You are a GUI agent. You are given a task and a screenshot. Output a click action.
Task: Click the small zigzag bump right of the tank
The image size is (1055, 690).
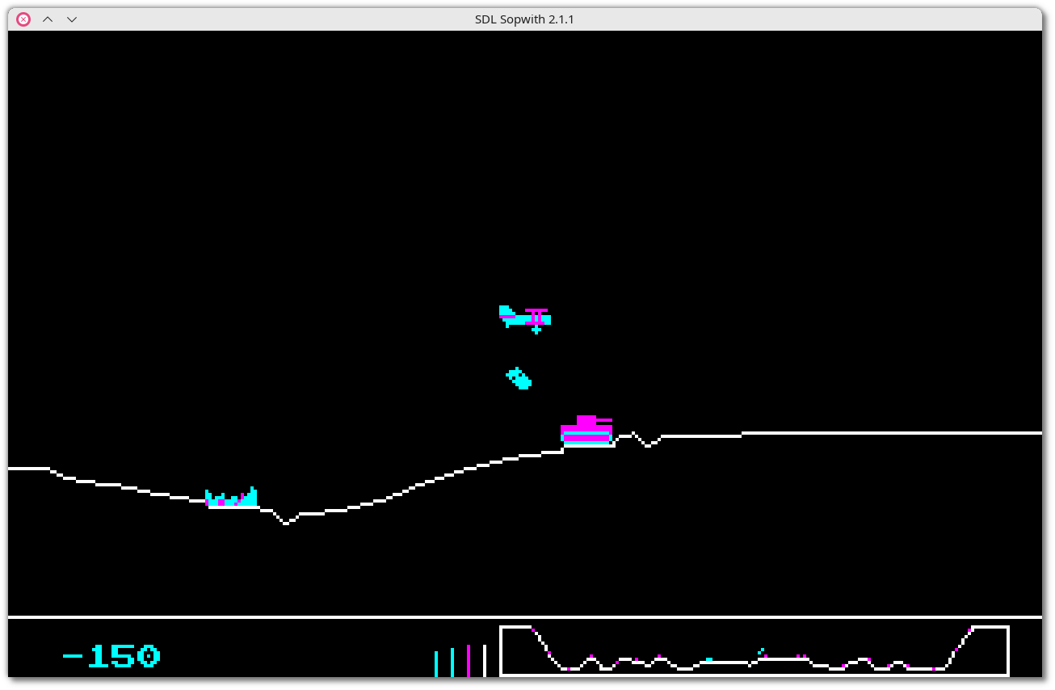(640, 439)
